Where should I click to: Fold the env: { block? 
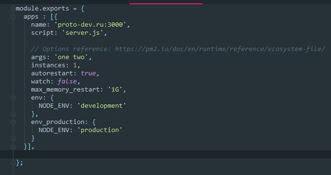click(x=13, y=98)
